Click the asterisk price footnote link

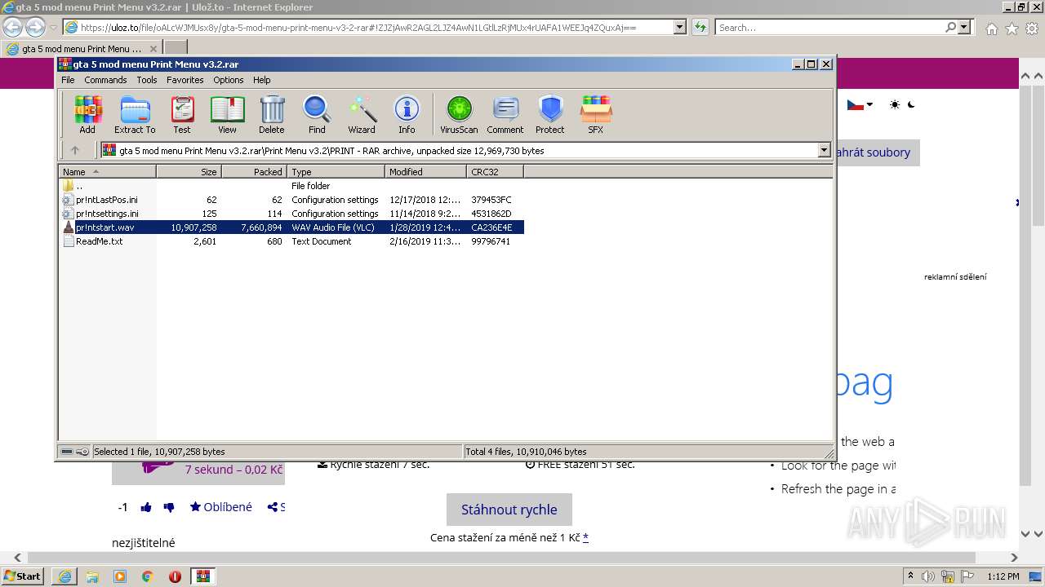coord(585,537)
